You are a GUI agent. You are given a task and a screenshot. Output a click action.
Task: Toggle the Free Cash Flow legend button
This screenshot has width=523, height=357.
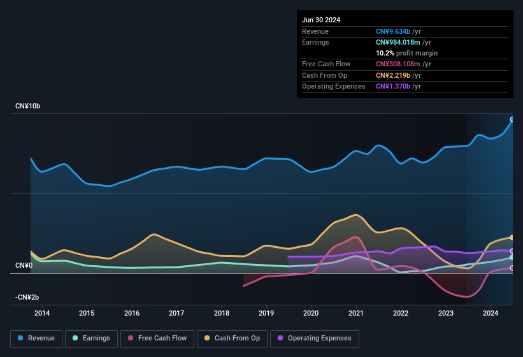[157, 339]
